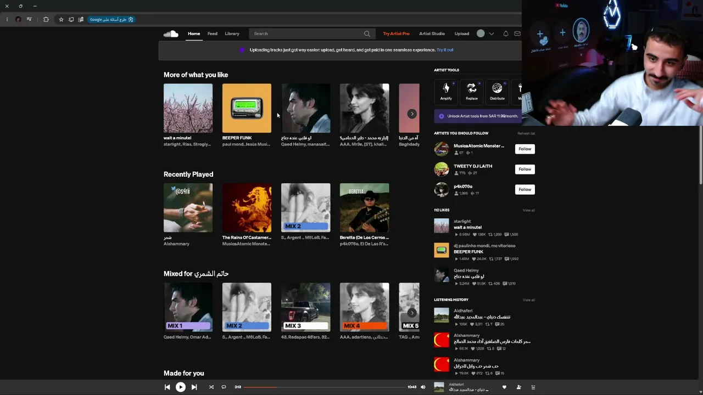703x395 pixels.
Task: Click the TWEETY DJ LAITH artist avatar
Action: click(442, 170)
